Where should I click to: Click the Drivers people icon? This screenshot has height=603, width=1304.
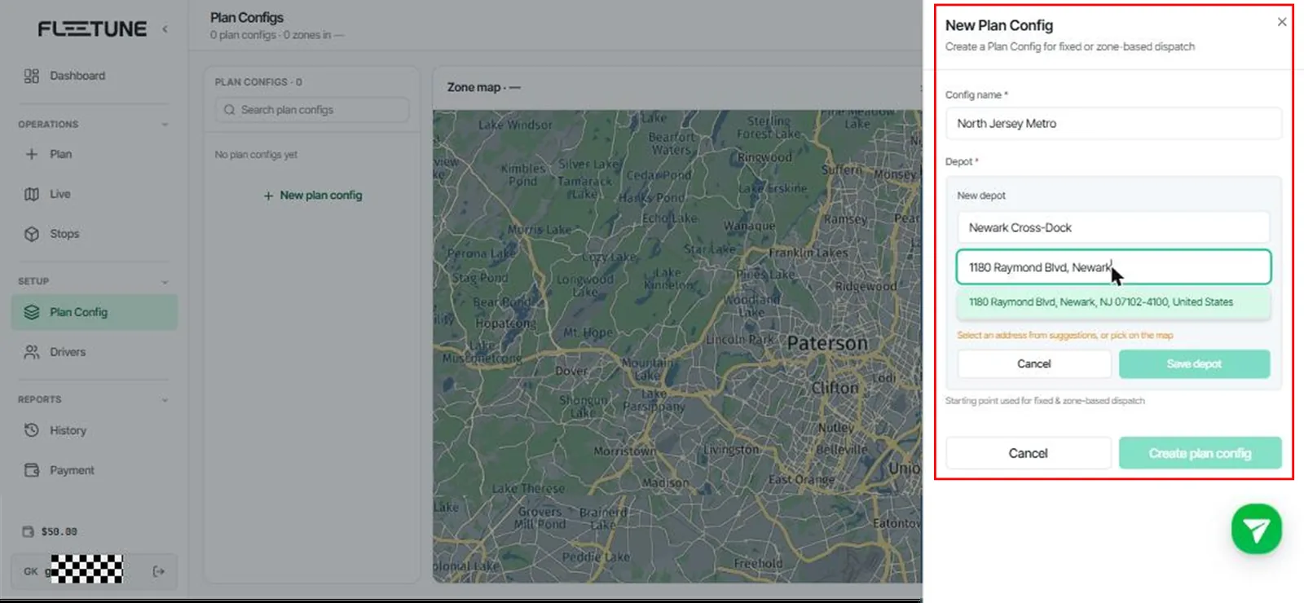[32, 352]
